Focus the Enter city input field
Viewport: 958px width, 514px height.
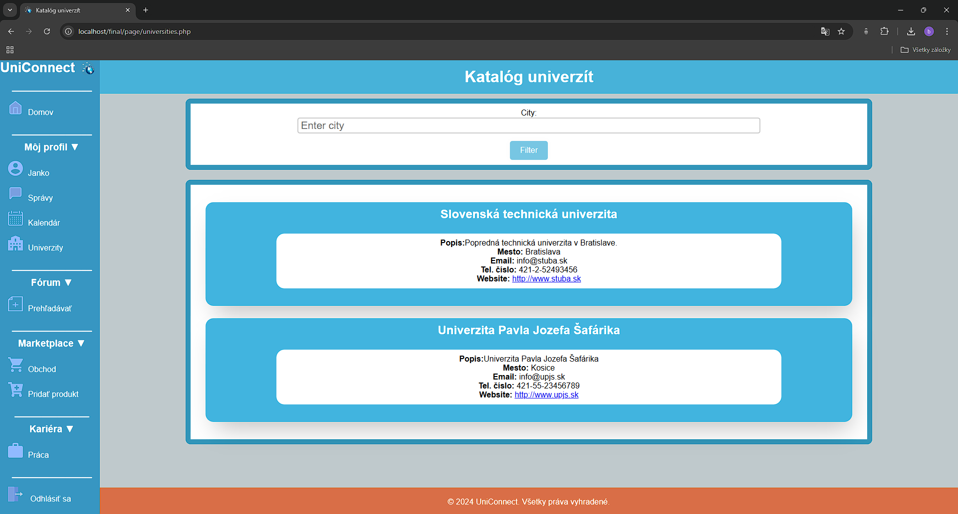(529, 126)
